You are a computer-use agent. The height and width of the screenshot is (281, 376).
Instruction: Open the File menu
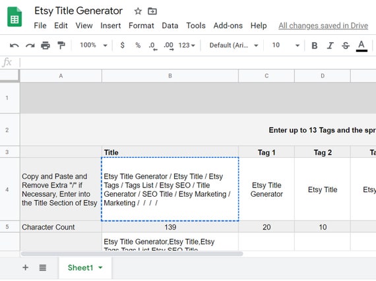click(x=40, y=26)
